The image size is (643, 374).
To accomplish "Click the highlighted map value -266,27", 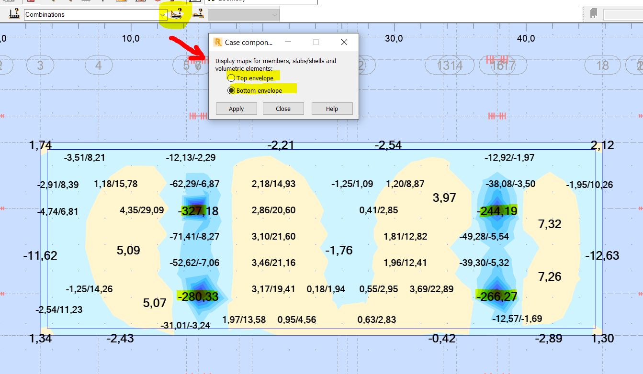I will [496, 296].
